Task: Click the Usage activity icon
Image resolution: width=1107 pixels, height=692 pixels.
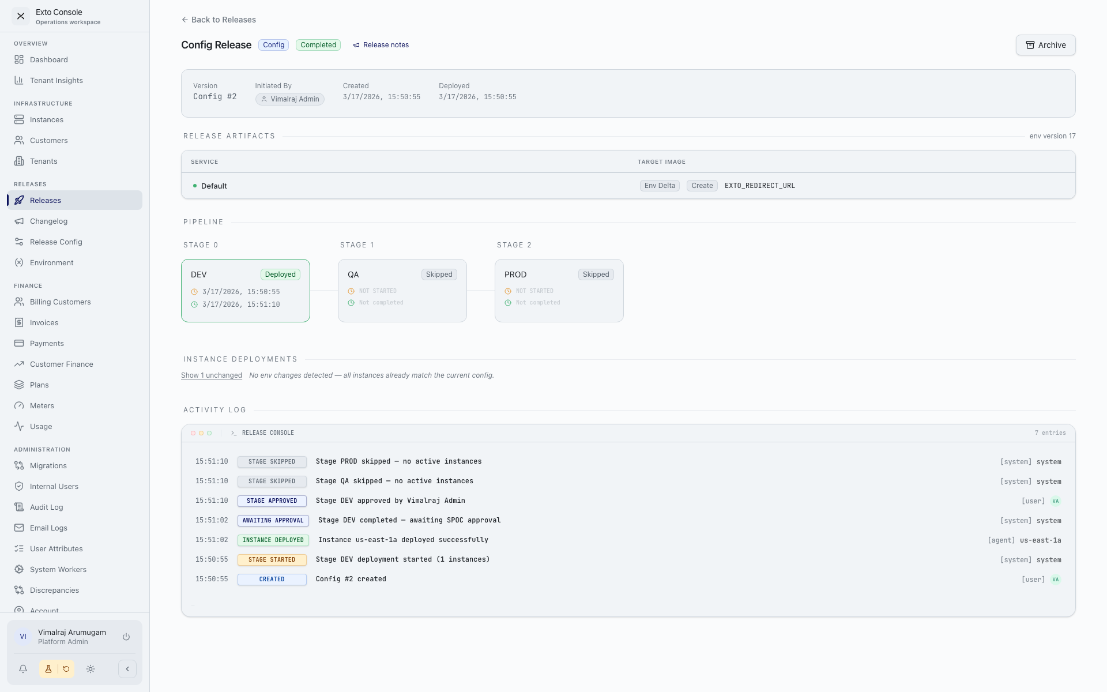Action: (19, 427)
